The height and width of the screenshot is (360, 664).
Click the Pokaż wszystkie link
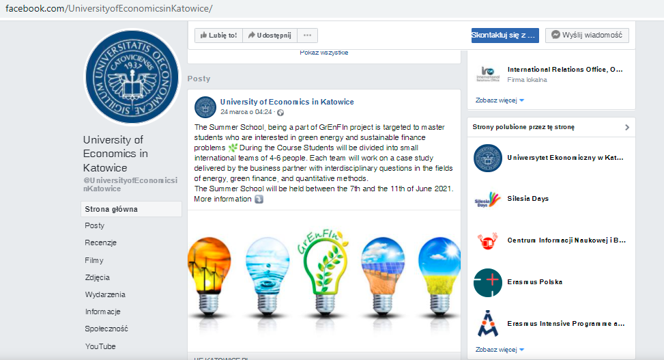point(324,53)
